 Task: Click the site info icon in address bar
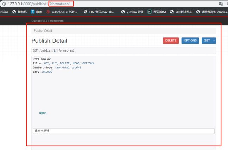point(4,4)
